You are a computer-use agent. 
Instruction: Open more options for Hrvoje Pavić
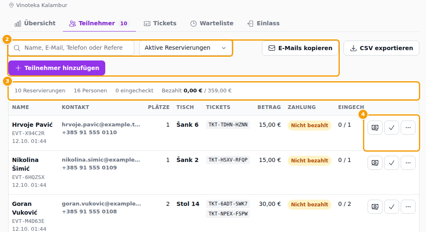[x=408, y=128]
